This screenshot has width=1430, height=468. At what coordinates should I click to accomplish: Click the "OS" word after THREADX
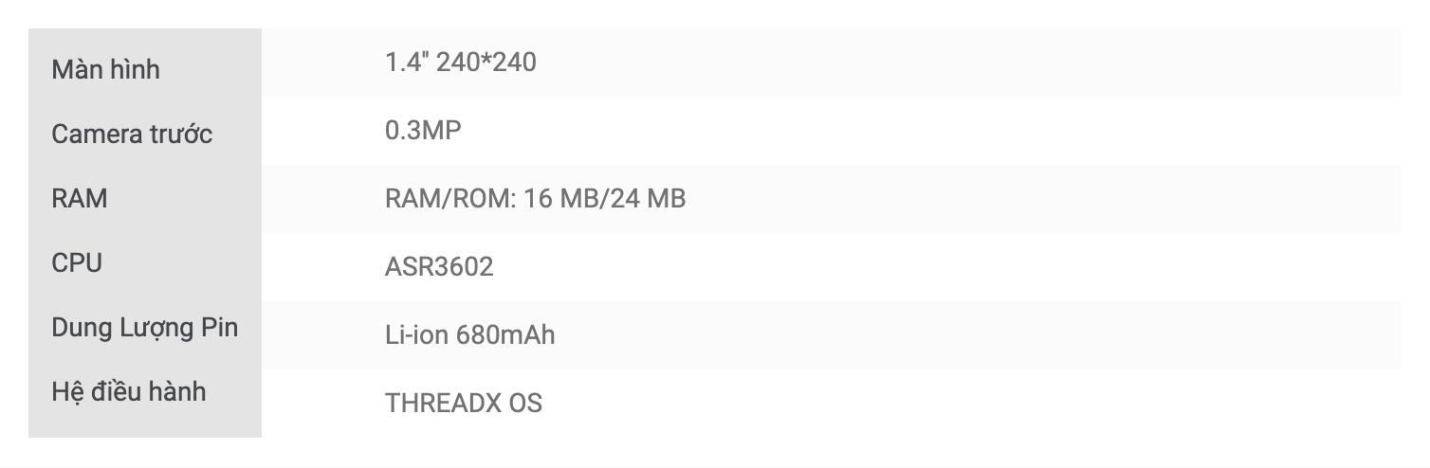tap(525, 404)
